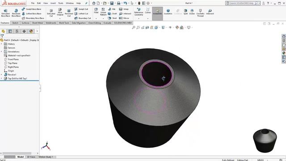286x161 pixels.
Task: Open the 3D Views bottom tab
Action: coord(31,157)
